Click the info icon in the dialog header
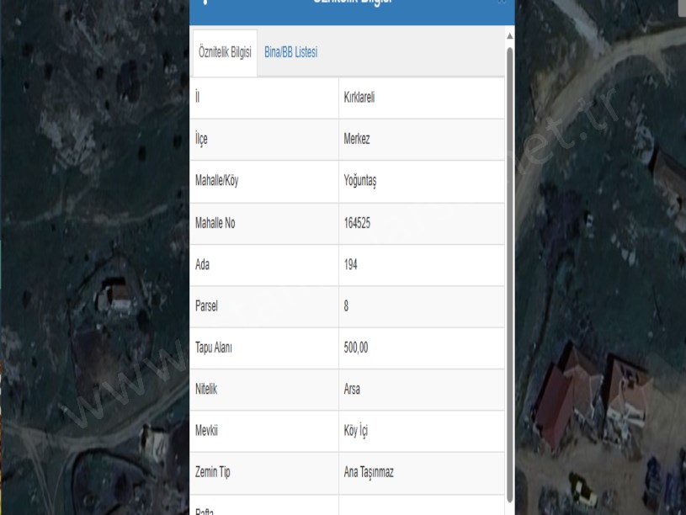The width and height of the screenshot is (686, 515). pyautogui.click(x=205, y=3)
